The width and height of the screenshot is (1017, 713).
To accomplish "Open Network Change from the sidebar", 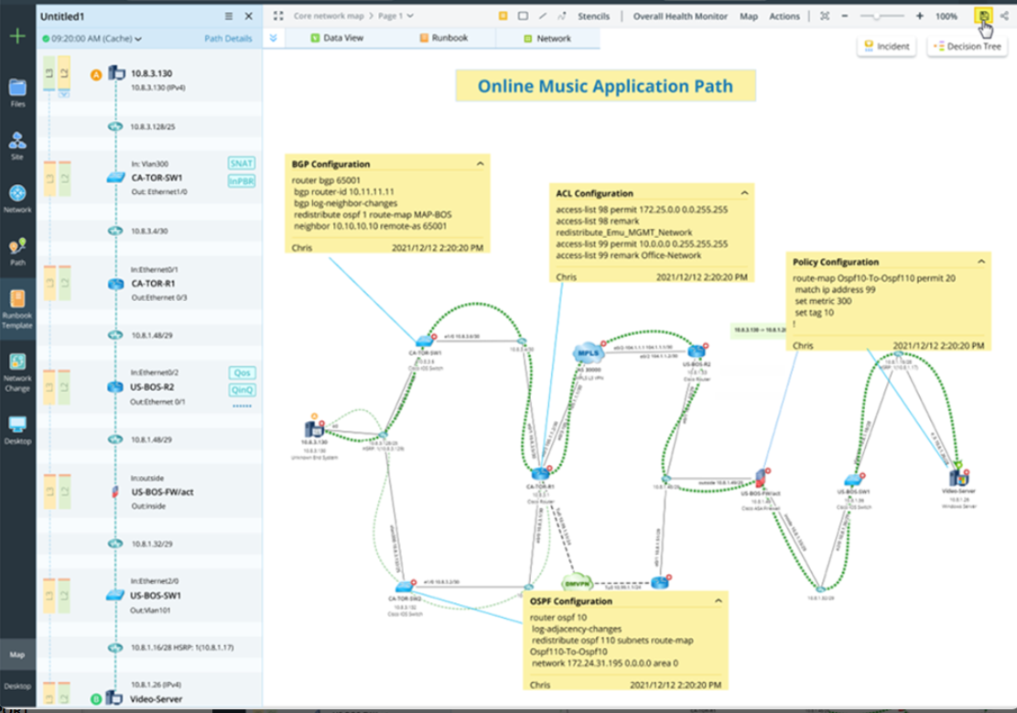I will (x=17, y=366).
